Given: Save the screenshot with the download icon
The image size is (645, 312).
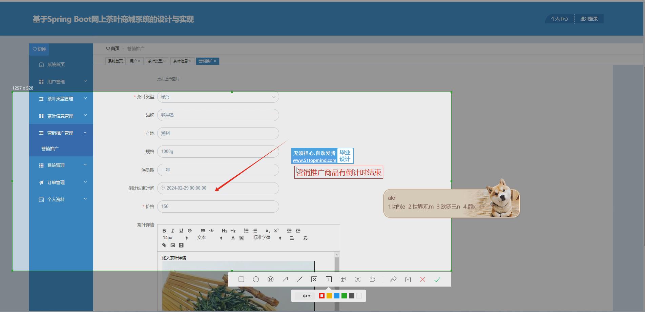Looking at the screenshot, I should (408, 279).
